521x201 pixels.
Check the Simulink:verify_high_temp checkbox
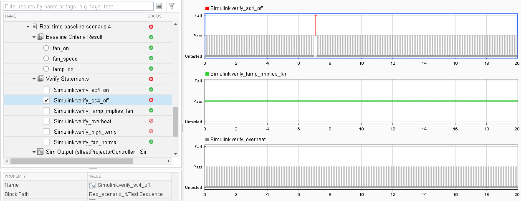(46, 132)
